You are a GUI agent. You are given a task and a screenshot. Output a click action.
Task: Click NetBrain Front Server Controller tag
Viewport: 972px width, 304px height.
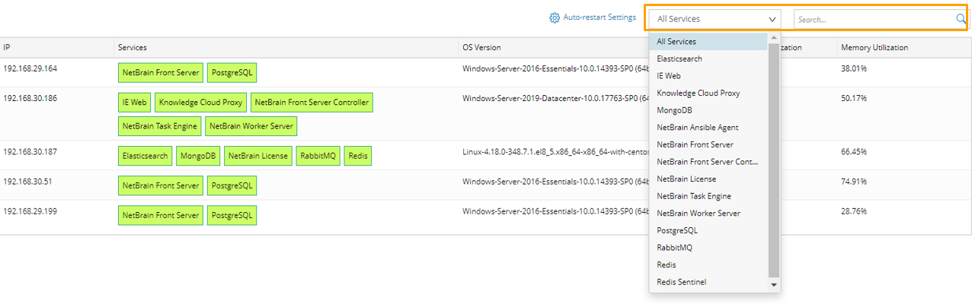[x=312, y=103]
